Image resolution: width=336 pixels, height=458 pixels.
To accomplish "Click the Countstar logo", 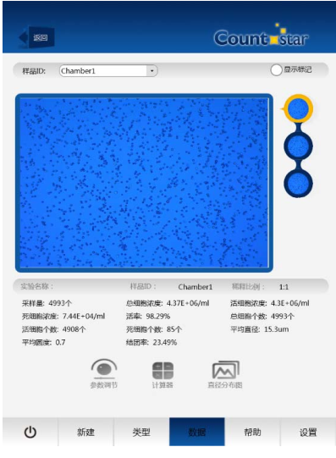I will [261, 36].
